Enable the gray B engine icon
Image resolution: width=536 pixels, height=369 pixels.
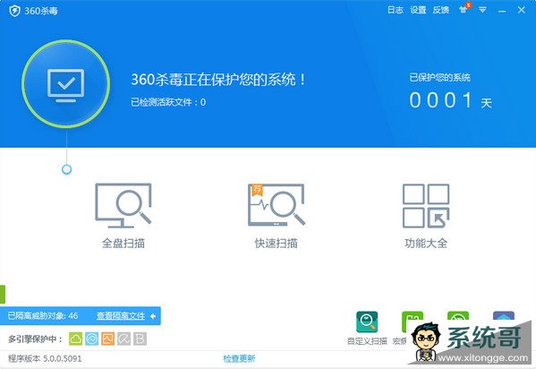(140, 339)
